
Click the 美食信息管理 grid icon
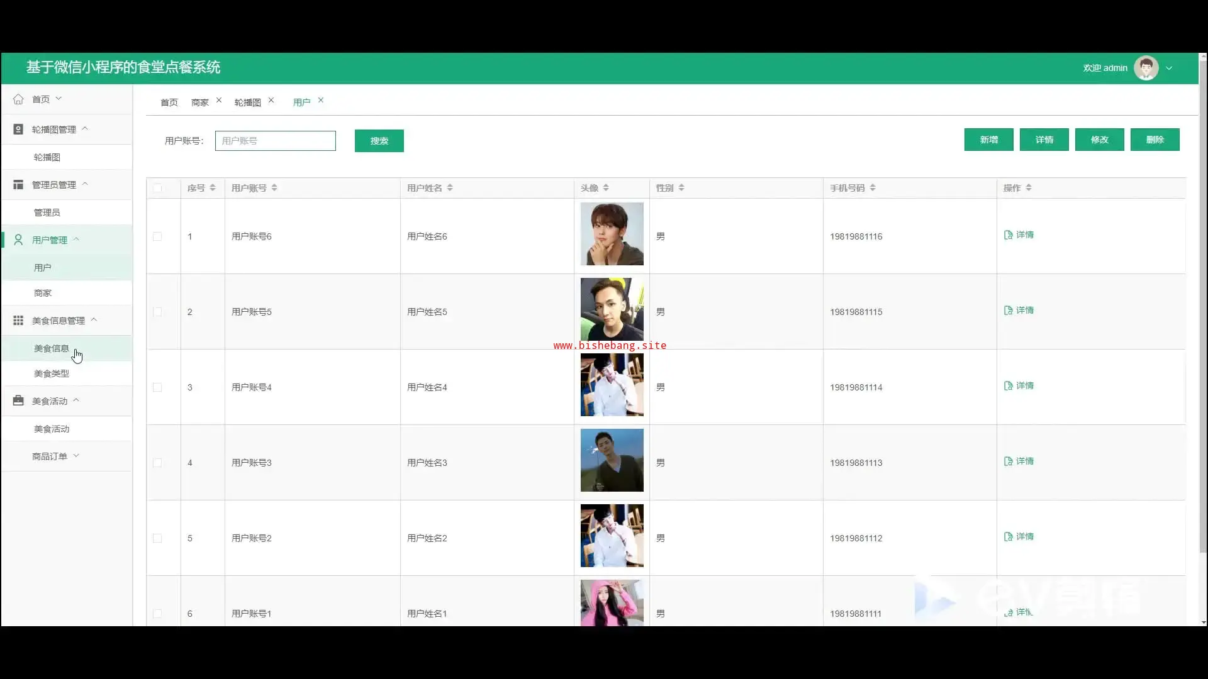click(18, 321)
